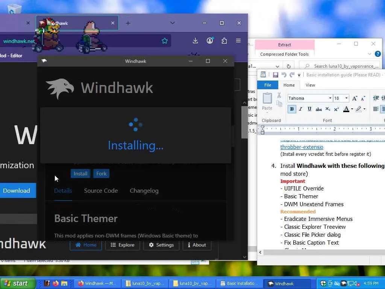
Task: Open the Firefox account icon
Action: [210, 41]
